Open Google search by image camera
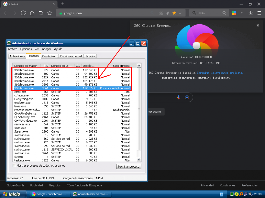Screen dimensions: 265x198 coord(187,97)
